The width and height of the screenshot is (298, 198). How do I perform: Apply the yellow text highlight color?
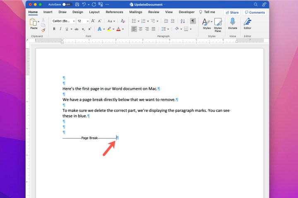click(x=108, y=29)
